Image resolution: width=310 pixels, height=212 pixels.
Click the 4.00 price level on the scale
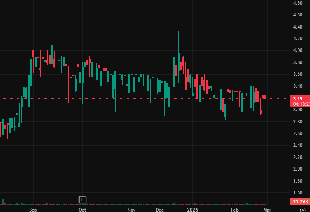pyautogui.click(x=298, y=50)
